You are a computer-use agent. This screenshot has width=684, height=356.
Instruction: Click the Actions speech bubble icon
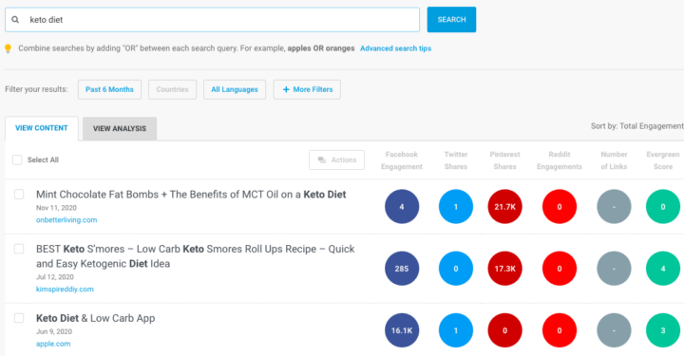coord(322,159)
